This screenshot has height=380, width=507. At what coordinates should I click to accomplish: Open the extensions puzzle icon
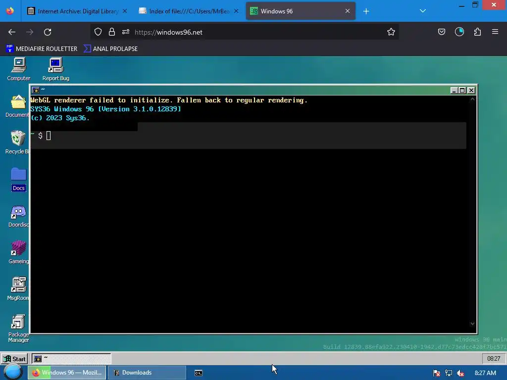(477, 32)
